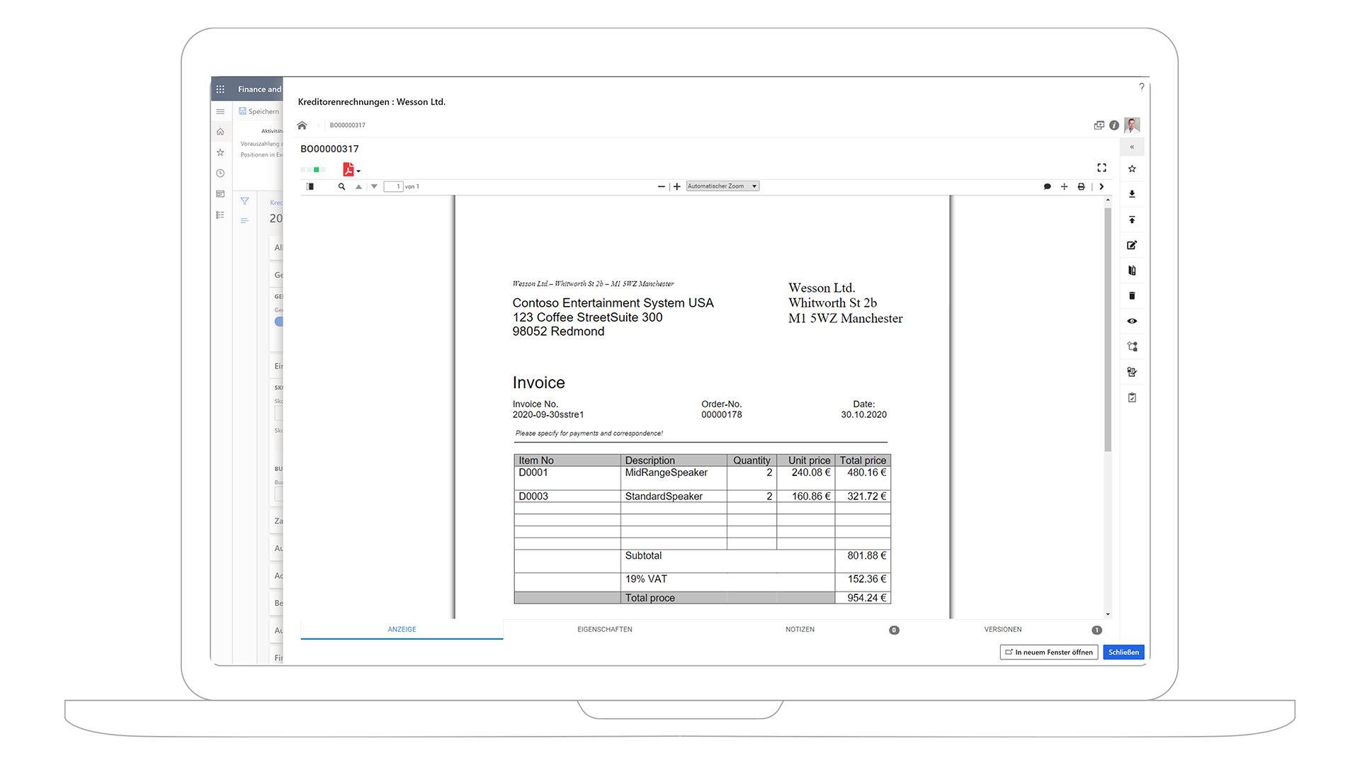
Task: Open the app launcher waffle in Finance window
Action: (220, 89)
